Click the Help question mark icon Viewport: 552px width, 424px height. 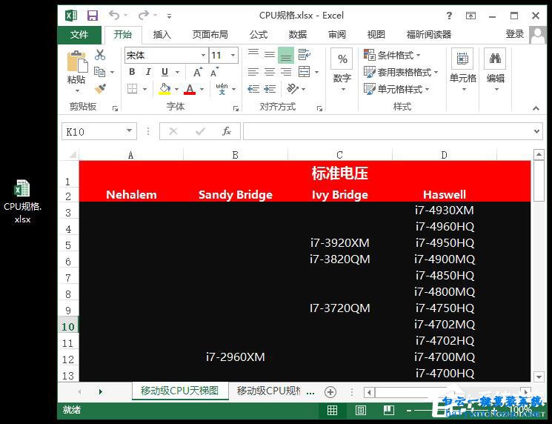pos(449,16)
